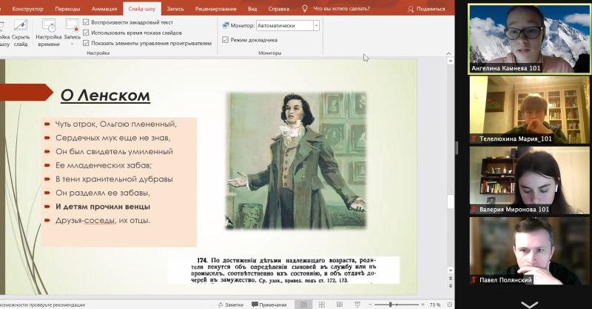Click the vertical scrollbar down arrow

pos(450,270)
